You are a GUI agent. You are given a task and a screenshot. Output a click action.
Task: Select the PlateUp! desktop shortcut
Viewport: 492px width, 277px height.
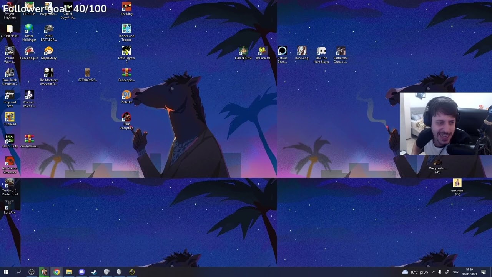tap(126, 97)
